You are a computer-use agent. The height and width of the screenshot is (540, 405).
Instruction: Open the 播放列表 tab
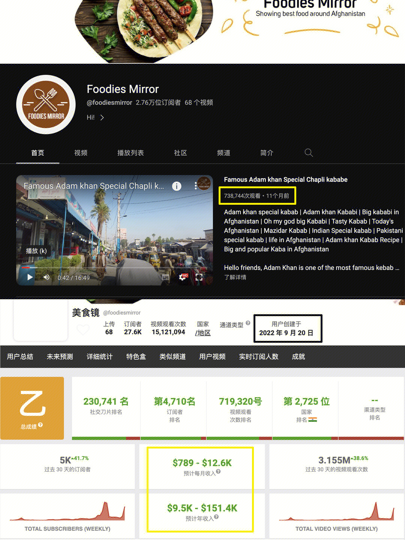(130, 153)
